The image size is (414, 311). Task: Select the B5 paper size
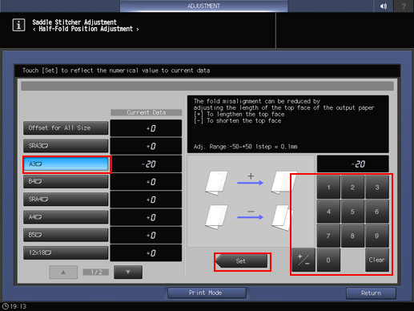[x=66, y=235]
